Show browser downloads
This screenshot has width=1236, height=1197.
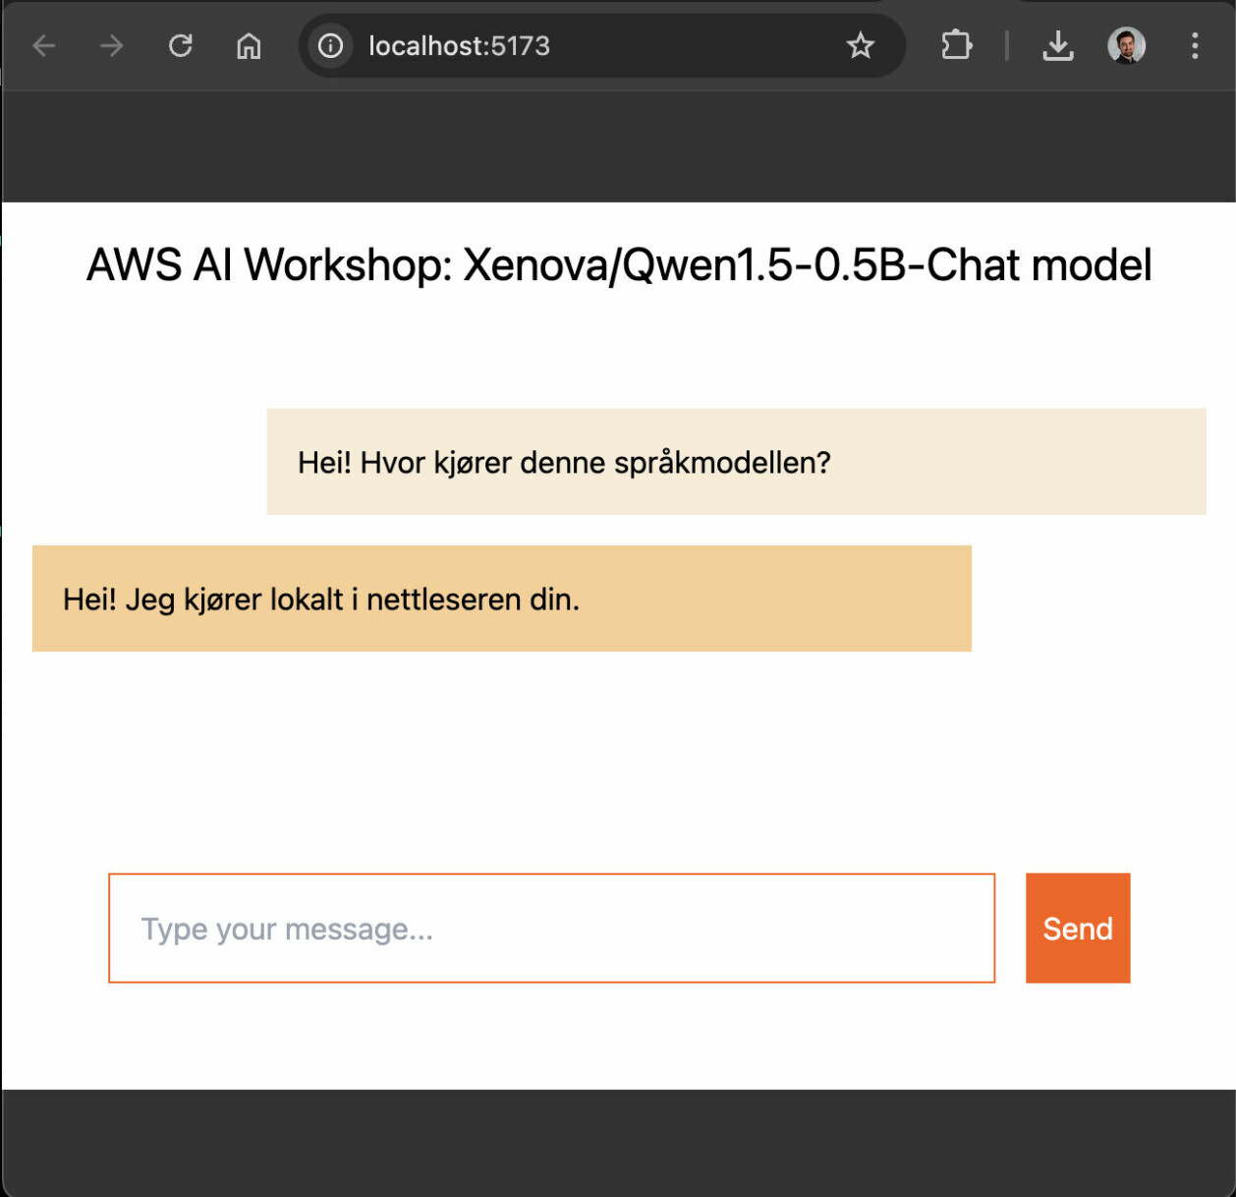(1058, 45)
